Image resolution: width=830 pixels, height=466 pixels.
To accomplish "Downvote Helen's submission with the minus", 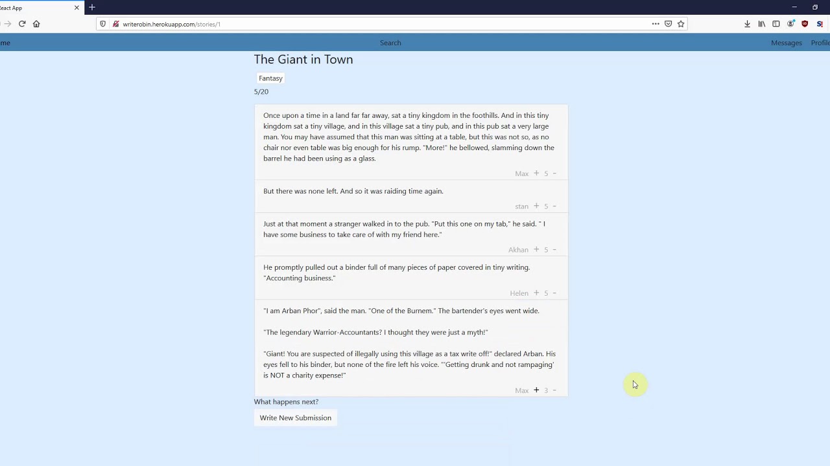I will coord(554,293).
